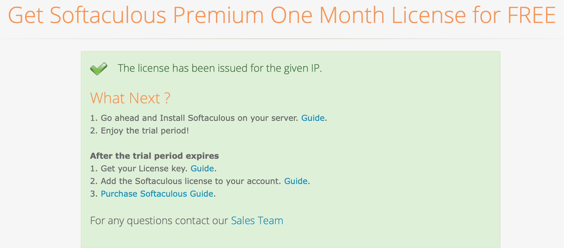Contact the Sales Team via link
The height and width of the screenshot is (248, 564).
[257, 221]
